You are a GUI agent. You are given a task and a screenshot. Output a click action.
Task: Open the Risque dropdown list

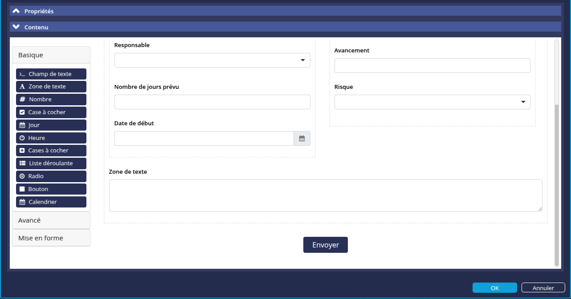(x=432, y=102)
